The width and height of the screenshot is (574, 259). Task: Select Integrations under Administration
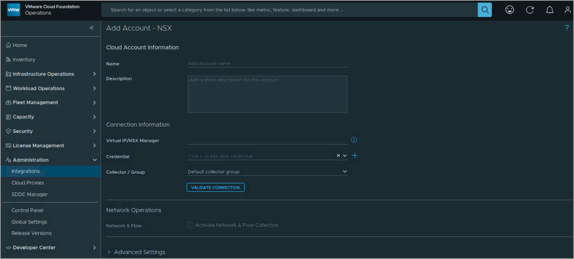51,171
